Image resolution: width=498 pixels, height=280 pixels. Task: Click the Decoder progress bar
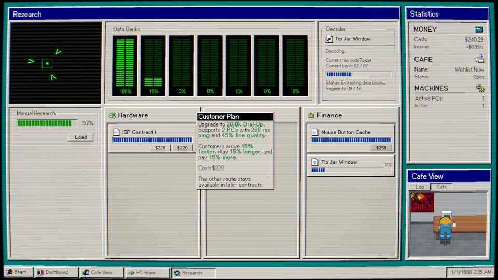click(x=358, y=74)
